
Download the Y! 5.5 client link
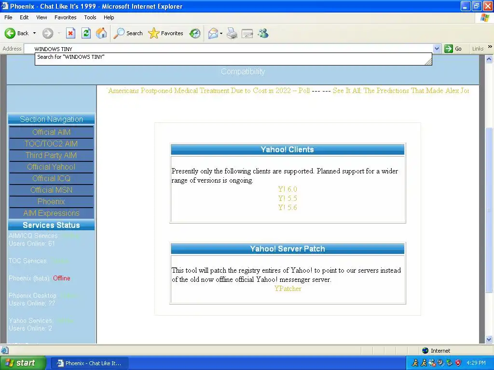coord(288,198)
